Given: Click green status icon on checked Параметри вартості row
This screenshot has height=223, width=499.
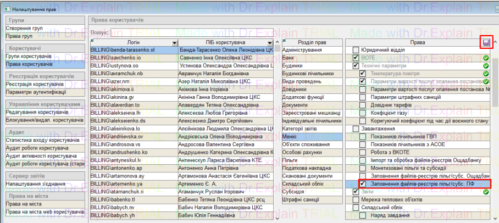Looking at the screenshot, I should click(486, 81).
